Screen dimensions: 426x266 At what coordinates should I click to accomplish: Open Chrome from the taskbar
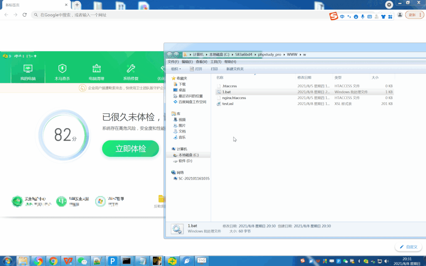pos(53,261)
